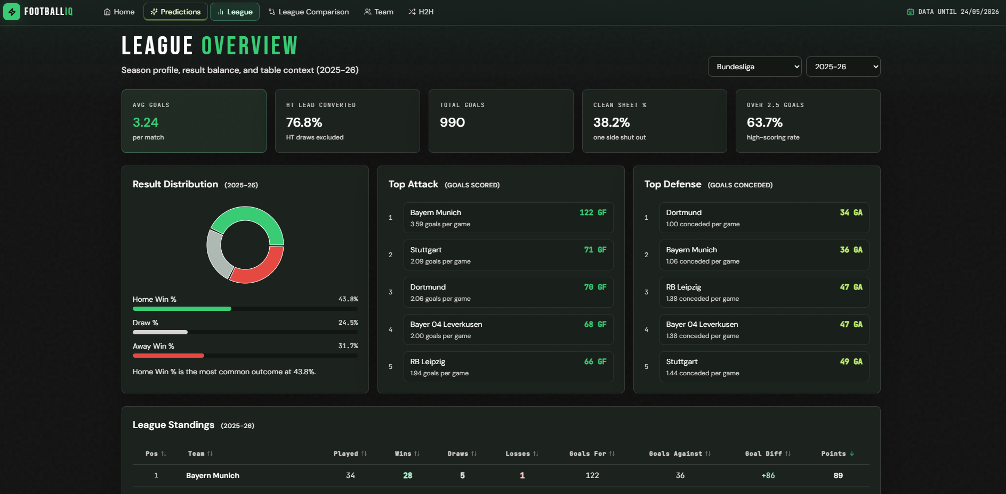Viewport: 1006px width, 494px height.
Task: Sort standings by Played column
Action: (350, 454)
